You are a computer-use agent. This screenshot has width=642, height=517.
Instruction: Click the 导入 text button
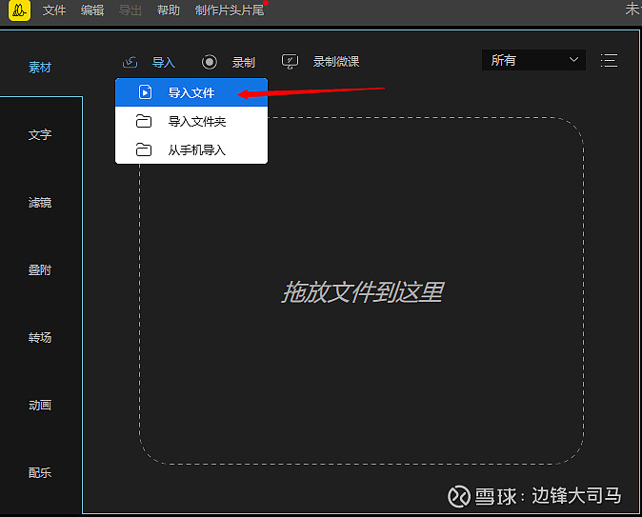(164, 62)
